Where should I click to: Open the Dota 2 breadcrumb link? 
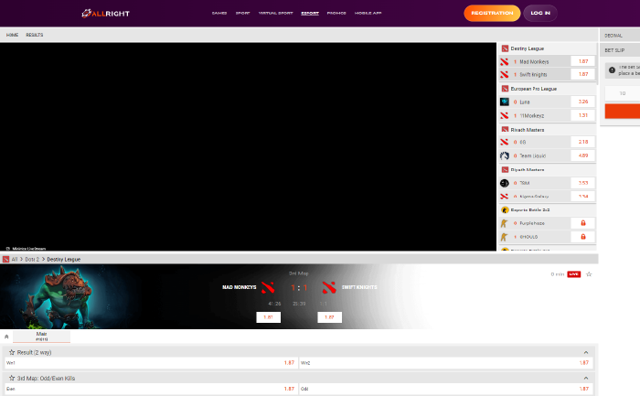tap(32, 259)
